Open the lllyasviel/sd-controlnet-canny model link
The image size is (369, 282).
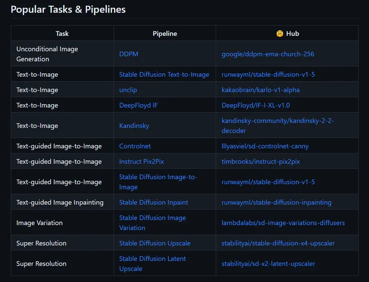[x=265, y=146]
